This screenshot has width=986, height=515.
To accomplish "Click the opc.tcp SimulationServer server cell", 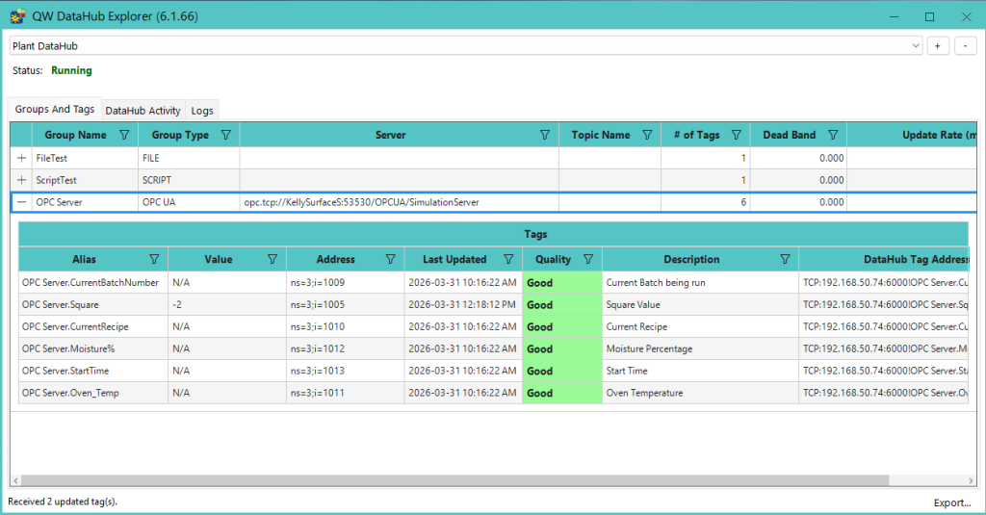I will pos(400,202).
